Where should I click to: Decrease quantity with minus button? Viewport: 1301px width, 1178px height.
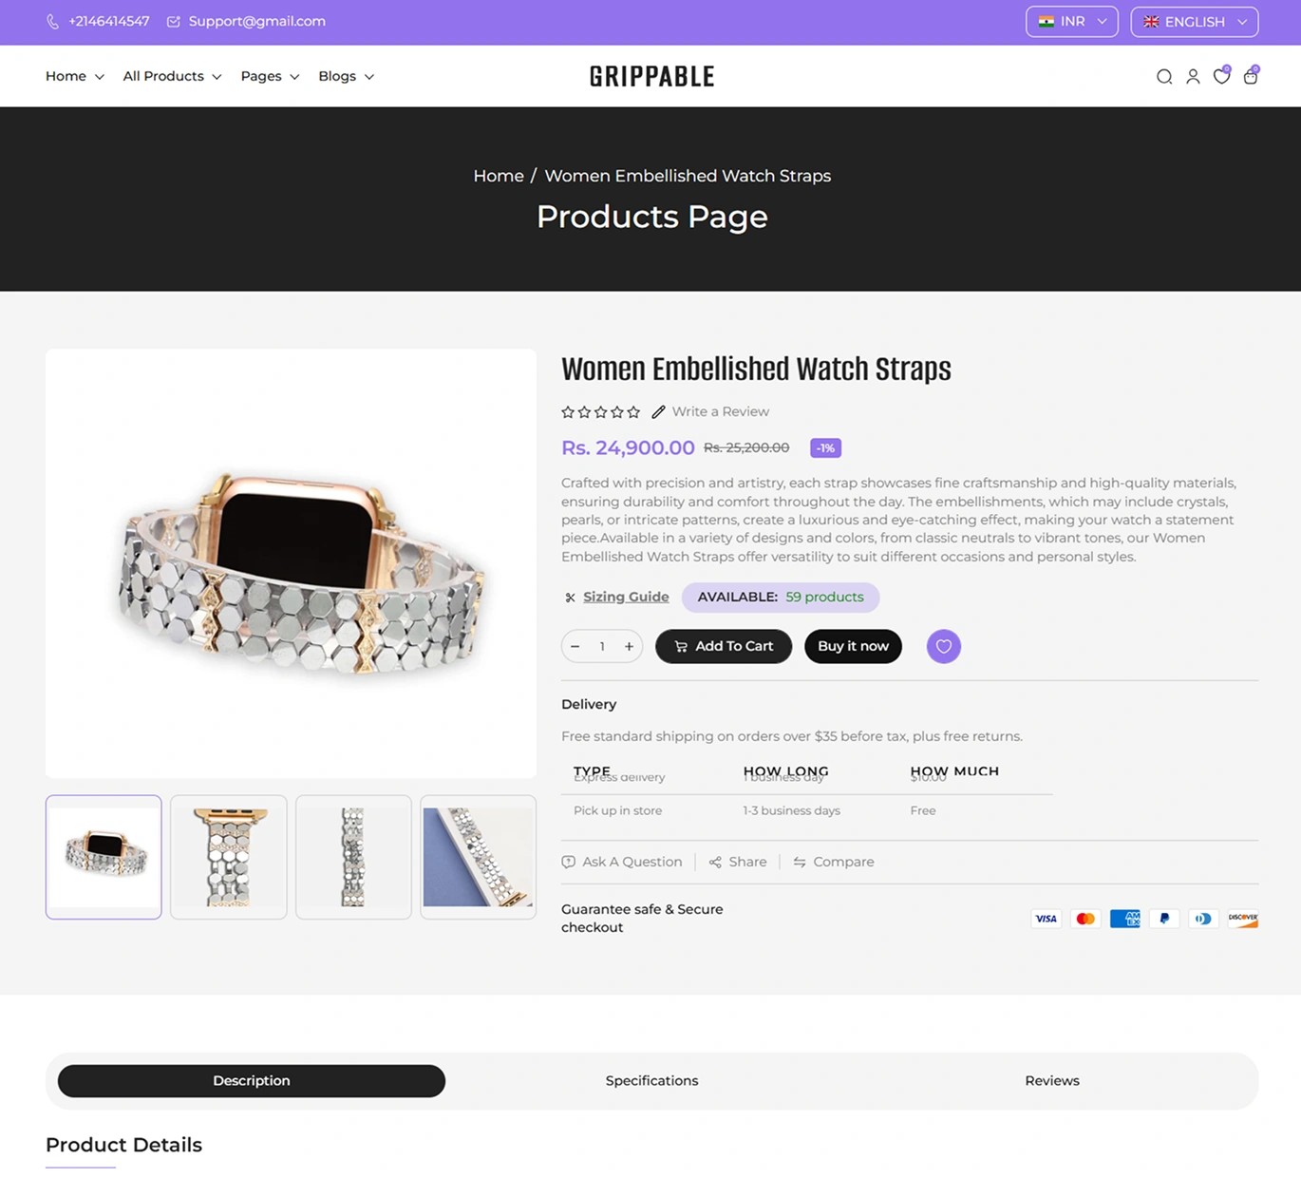click(575, 647)
